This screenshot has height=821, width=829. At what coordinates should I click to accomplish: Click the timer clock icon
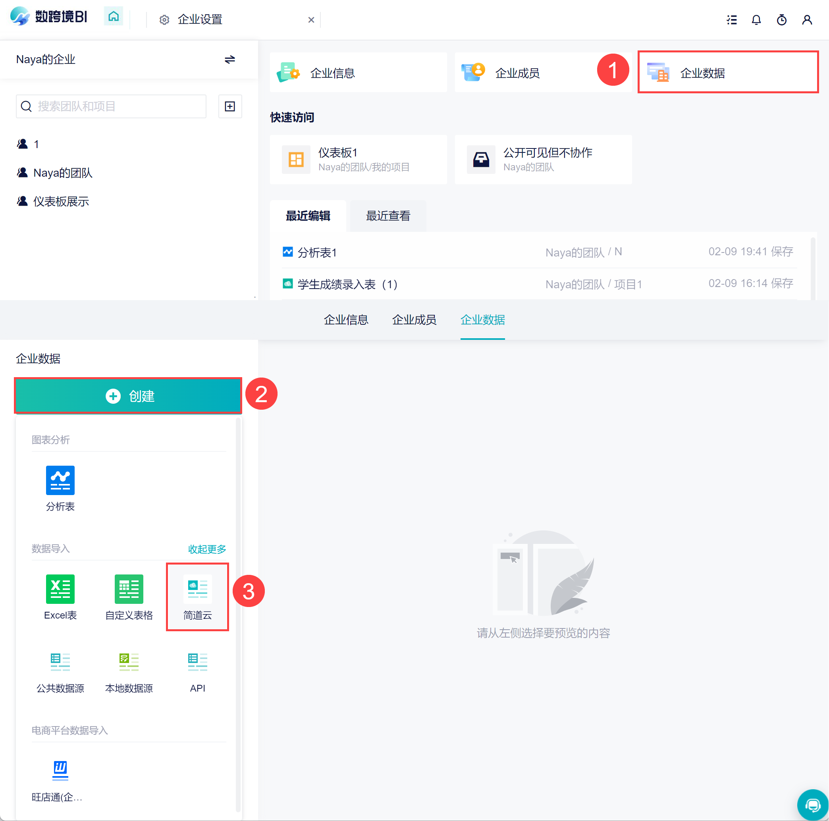(781, 20)
